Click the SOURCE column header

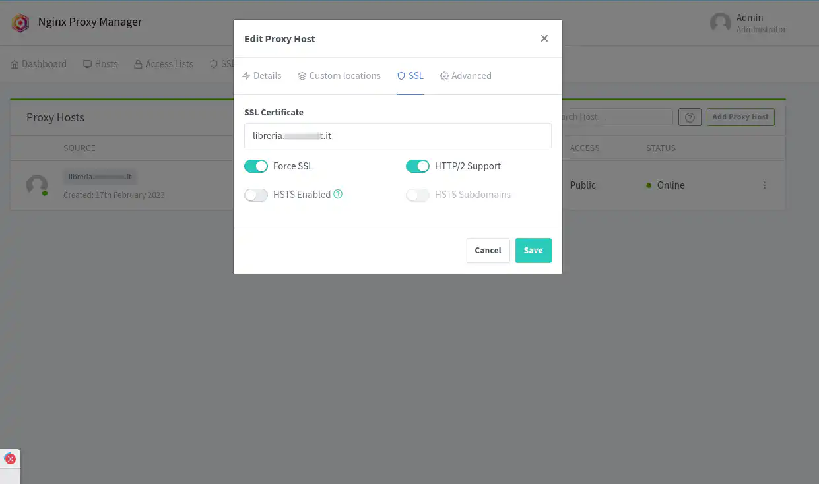pos(79,148)
